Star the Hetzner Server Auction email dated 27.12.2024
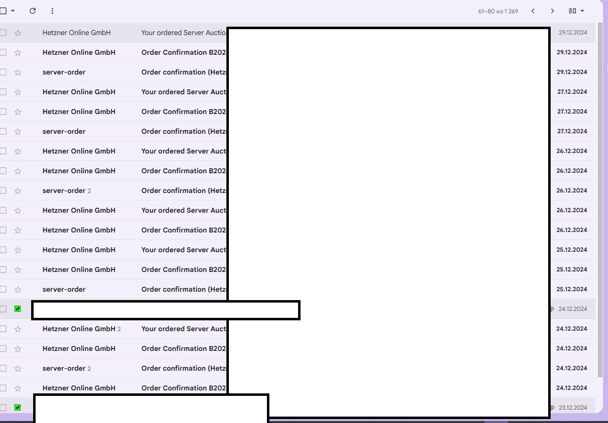This screenshot has height=423, width=608. click(18, 92)
